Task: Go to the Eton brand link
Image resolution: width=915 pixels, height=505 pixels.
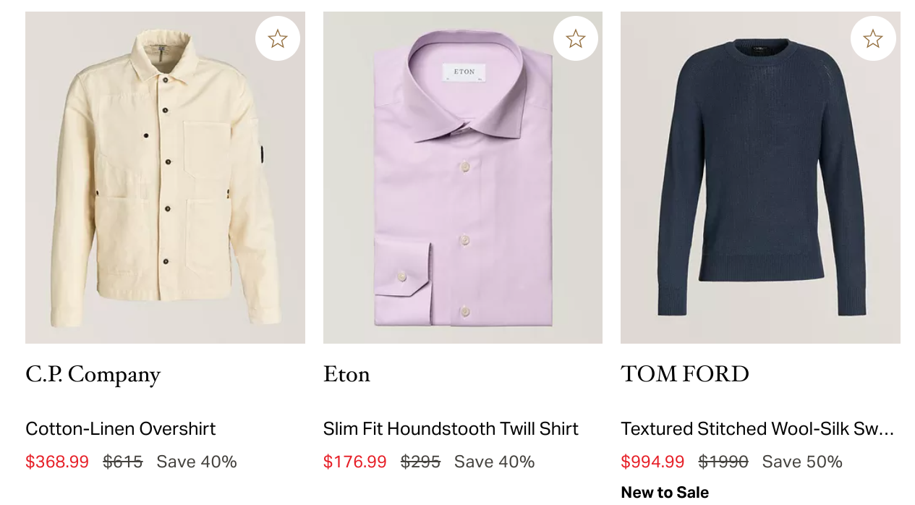Action: coord(346,374)
